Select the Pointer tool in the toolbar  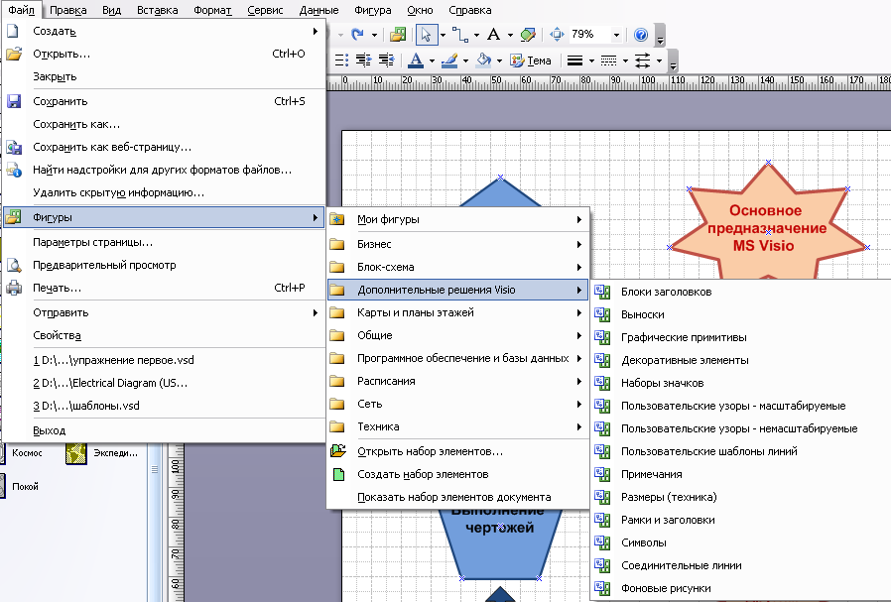(x=425, y=35)
